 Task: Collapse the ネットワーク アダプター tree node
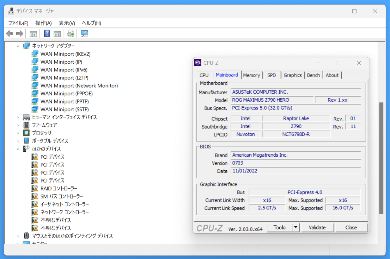(x=18, y=46)
